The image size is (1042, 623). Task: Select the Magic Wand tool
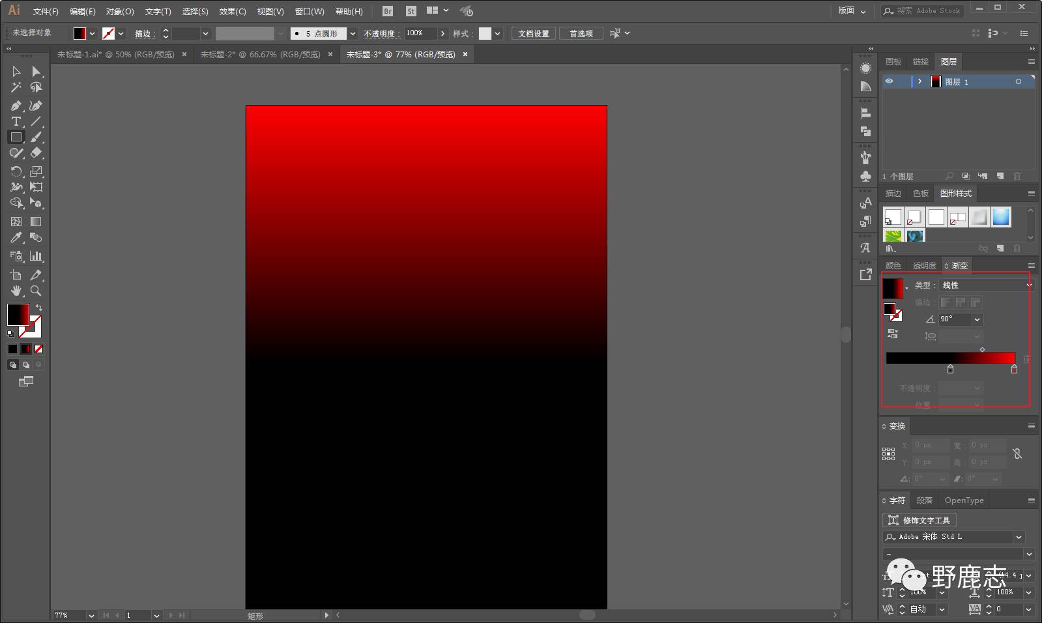tap(16, 87)
